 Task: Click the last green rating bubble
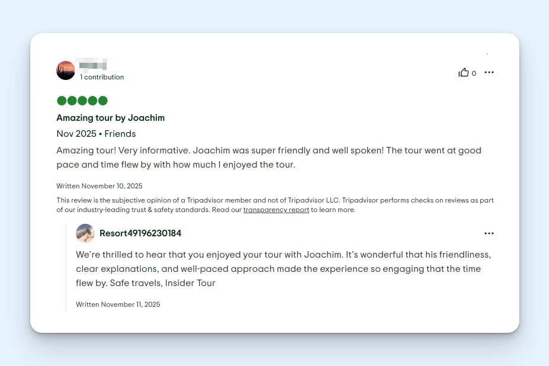click(104, 101)
